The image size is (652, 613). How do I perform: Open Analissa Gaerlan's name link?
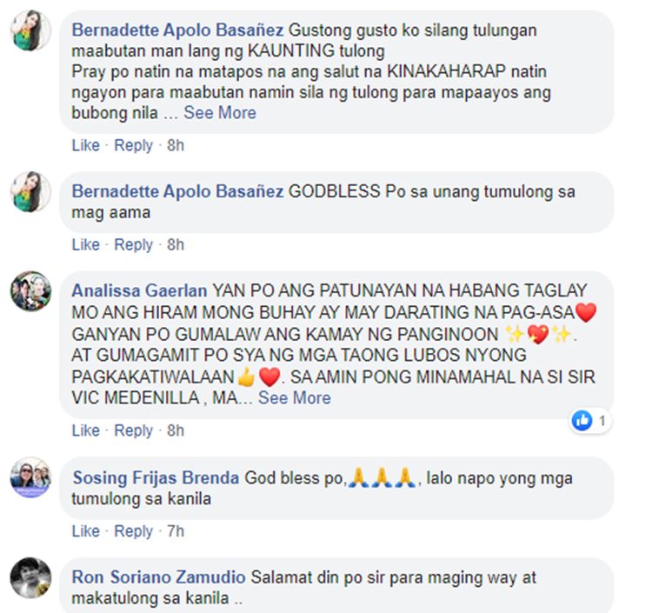click(x=139, y=290)
